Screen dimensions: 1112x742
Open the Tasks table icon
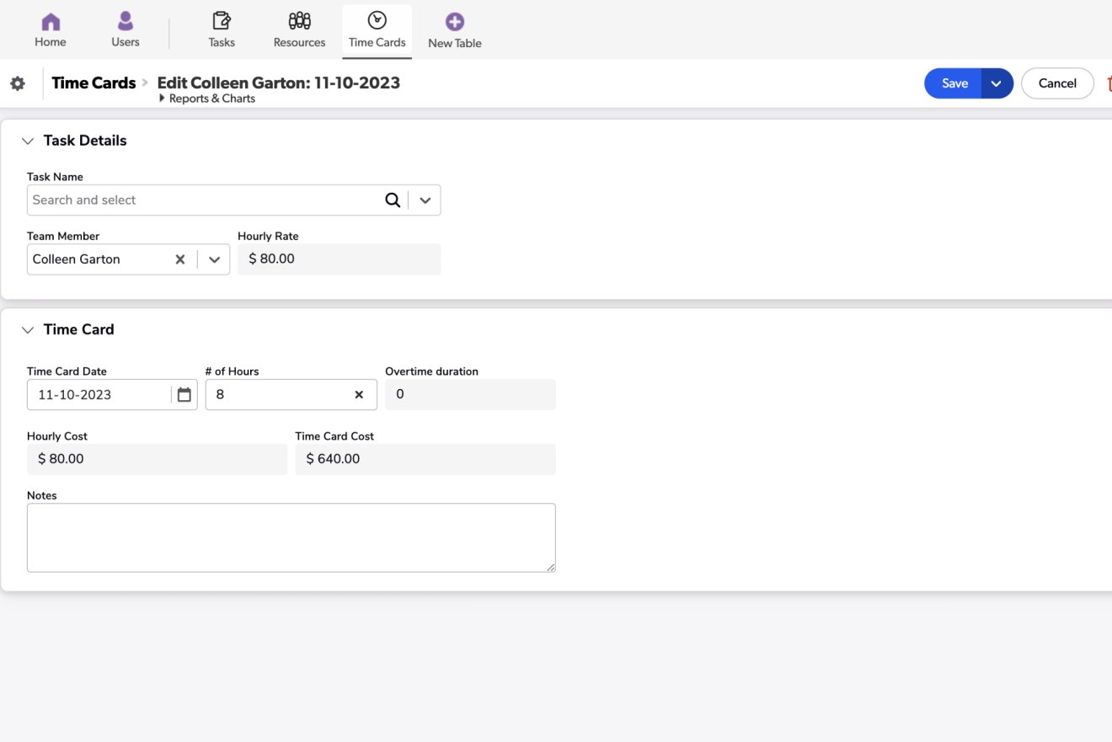pyautogui.click(x=222, y=22)
